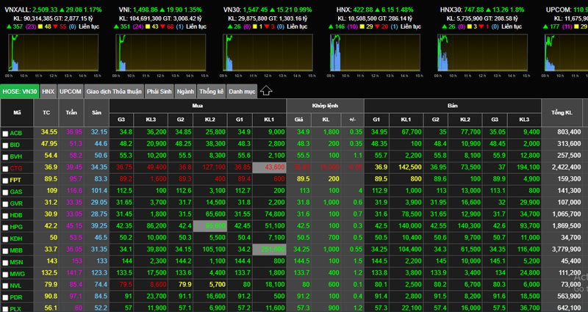This screenshot has width=588, height=312.
Task: Open the Giao dịch Thỏa thuận tab
Action: 113,91
